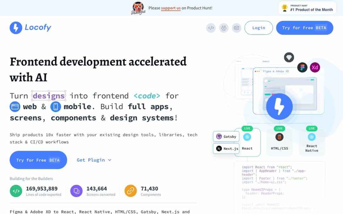The image size is (343, 214).
Task: Click the hero Try for Free BETA button
Action: point(38,160)
